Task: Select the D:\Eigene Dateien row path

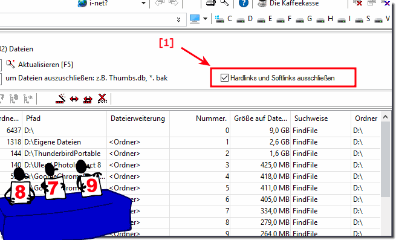Action: point(53,142)
